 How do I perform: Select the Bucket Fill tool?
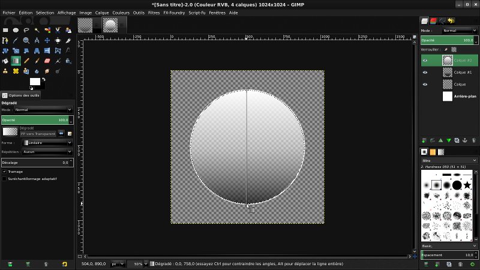5,61
